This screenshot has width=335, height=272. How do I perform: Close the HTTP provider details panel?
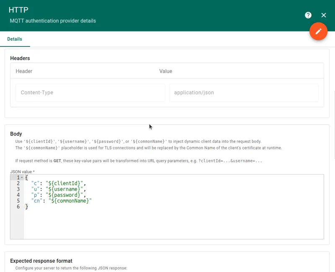coord(324,15)
